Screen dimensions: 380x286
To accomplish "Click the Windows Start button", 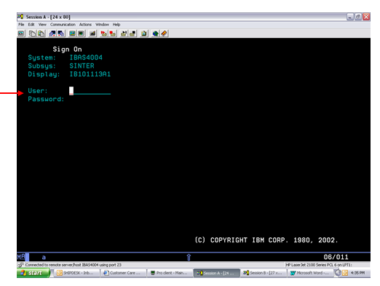I will pyautogui.click(x=33, y=273).
